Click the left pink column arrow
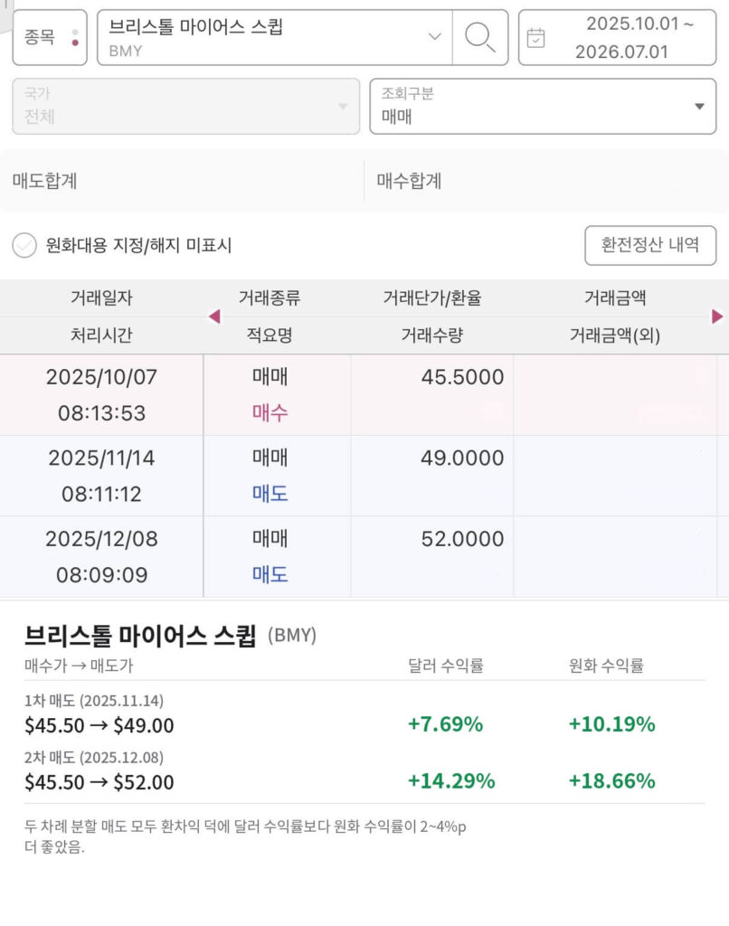Image resolution: width=729 pixels, height=926 pixels. pyautogui.click(x=214, y=317)
